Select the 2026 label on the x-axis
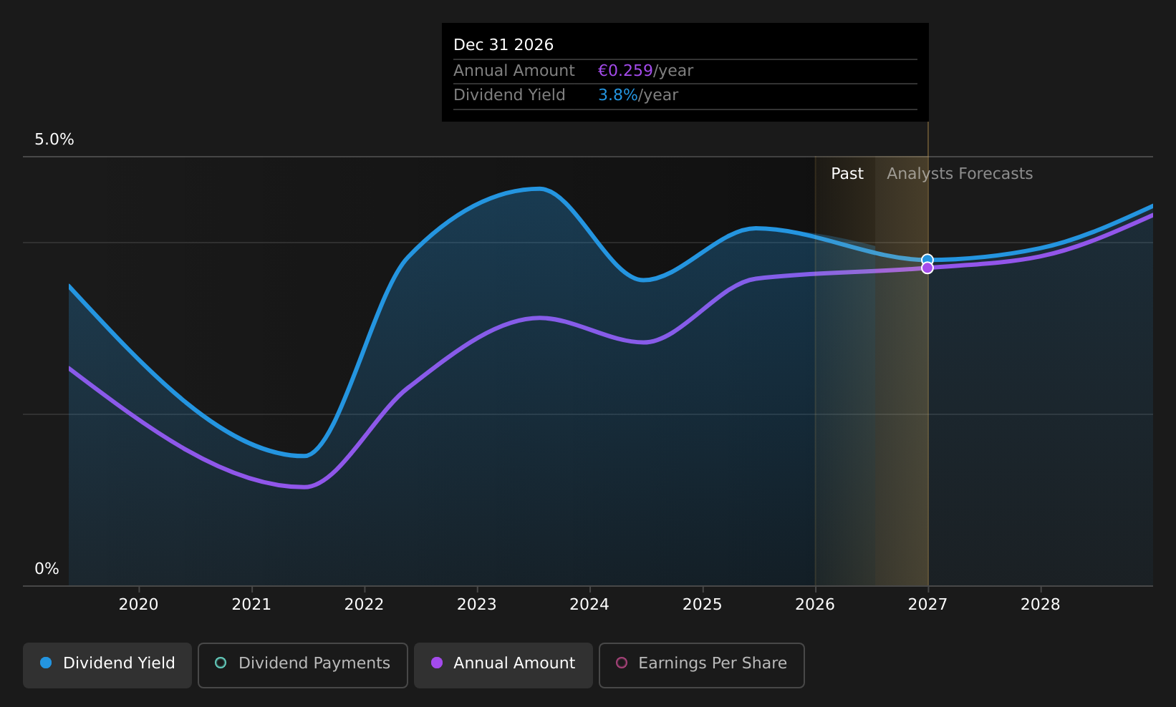The height and width of the screenshot is (707, 1176). 815,605
